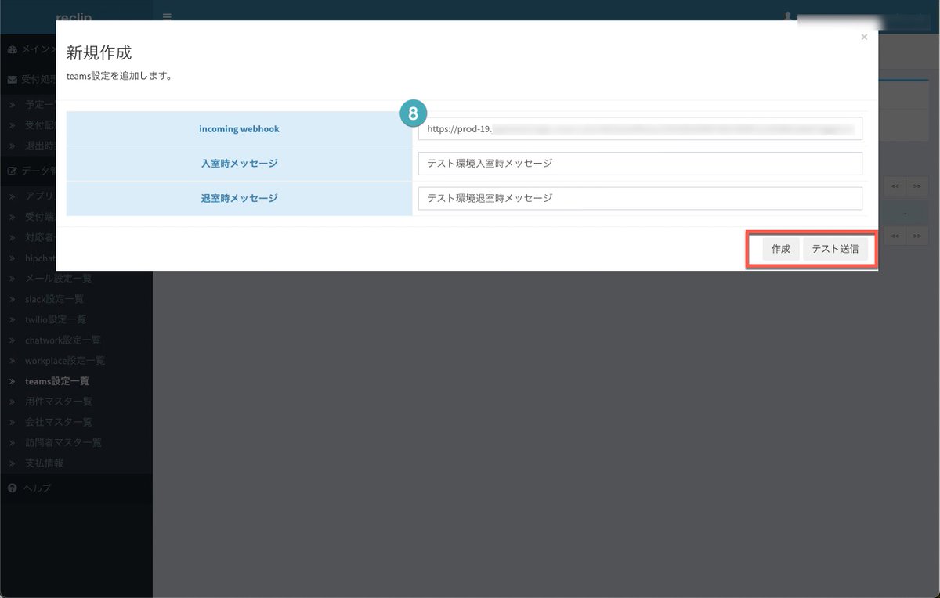Open chatwork設定一覧 in the sidebar
The width and height of the screenshot is (940, 598).
(x=63, y=340)
